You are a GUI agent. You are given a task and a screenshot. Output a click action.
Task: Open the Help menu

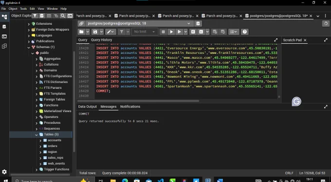point(64,9)
